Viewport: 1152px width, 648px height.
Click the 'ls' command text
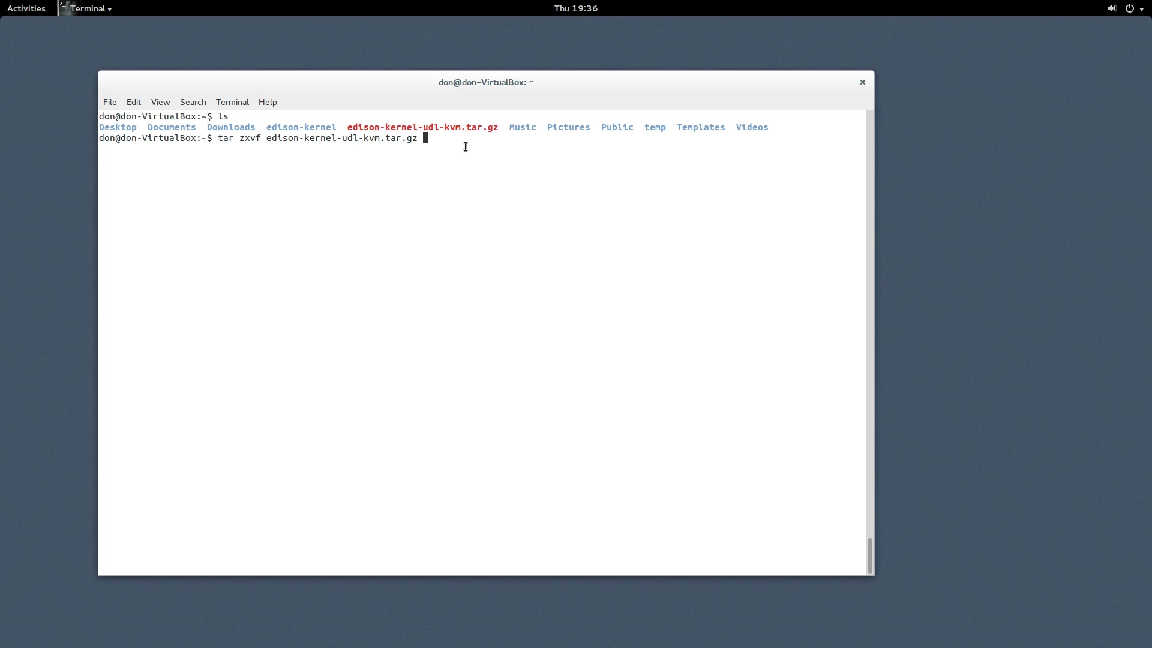tap(223, 116)
